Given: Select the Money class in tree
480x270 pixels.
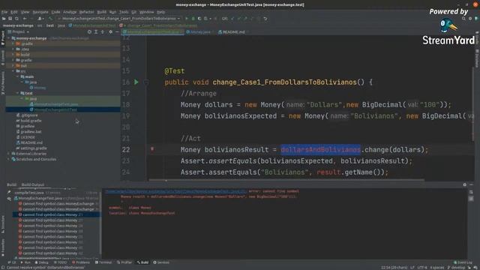Looking at the screenshot, I should [x=37, y=88].
